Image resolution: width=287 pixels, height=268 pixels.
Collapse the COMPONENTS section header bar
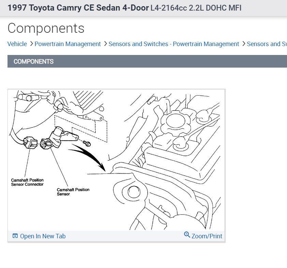(147, 61)
